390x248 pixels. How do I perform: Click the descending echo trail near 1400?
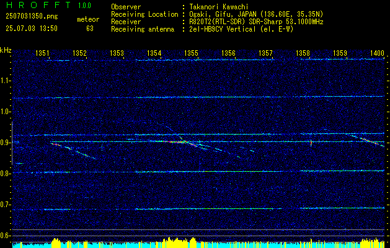pyautogui.click(x=367, y=140)
